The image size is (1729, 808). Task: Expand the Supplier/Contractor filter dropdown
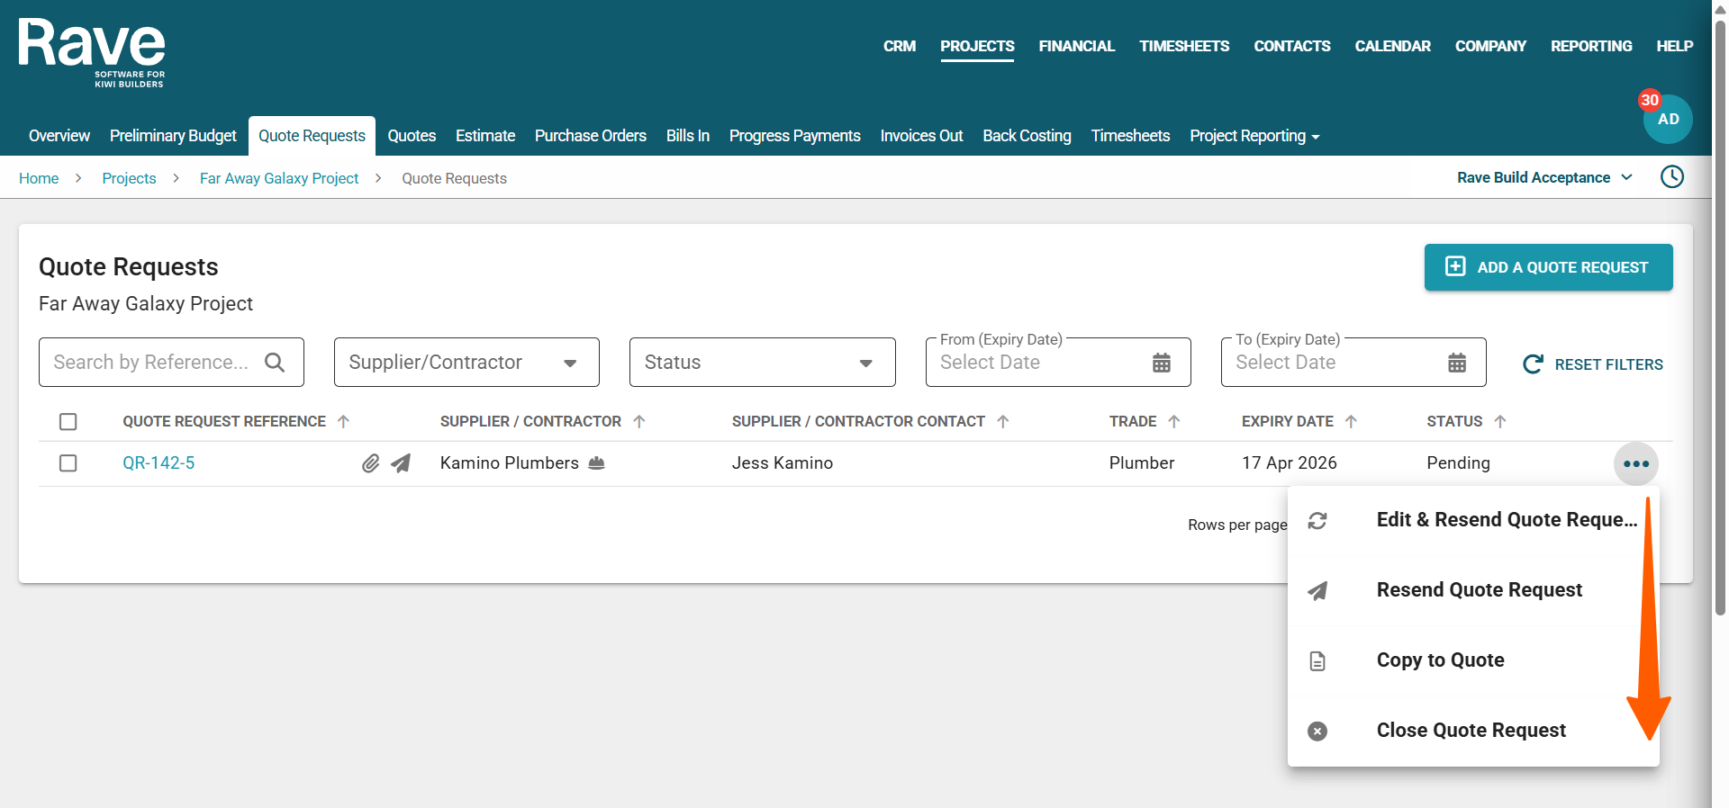(x=569, y=363)
